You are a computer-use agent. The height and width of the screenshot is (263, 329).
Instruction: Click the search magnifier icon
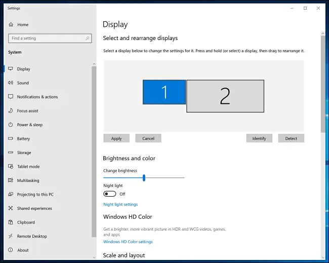pos(88,39)
